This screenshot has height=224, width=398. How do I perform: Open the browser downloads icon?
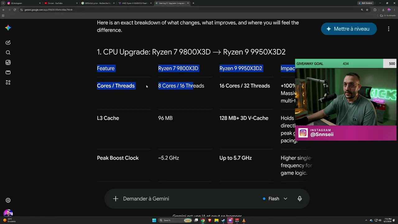pos(383,10)
